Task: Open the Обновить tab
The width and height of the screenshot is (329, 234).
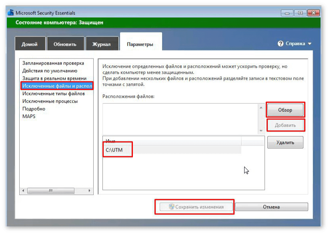Action: click(66, 44)
